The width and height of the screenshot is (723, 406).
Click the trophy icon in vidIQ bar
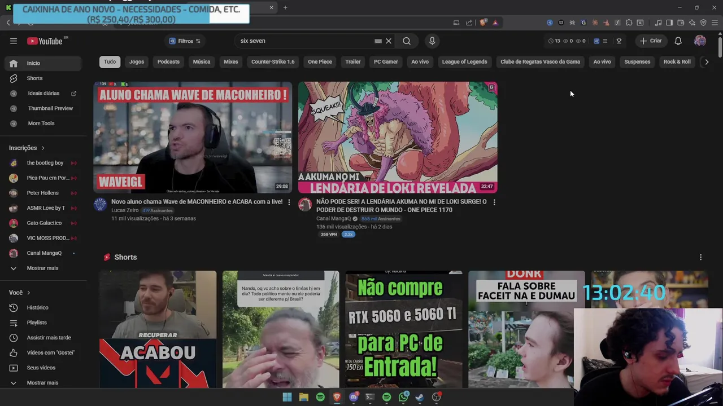point(619,41)
